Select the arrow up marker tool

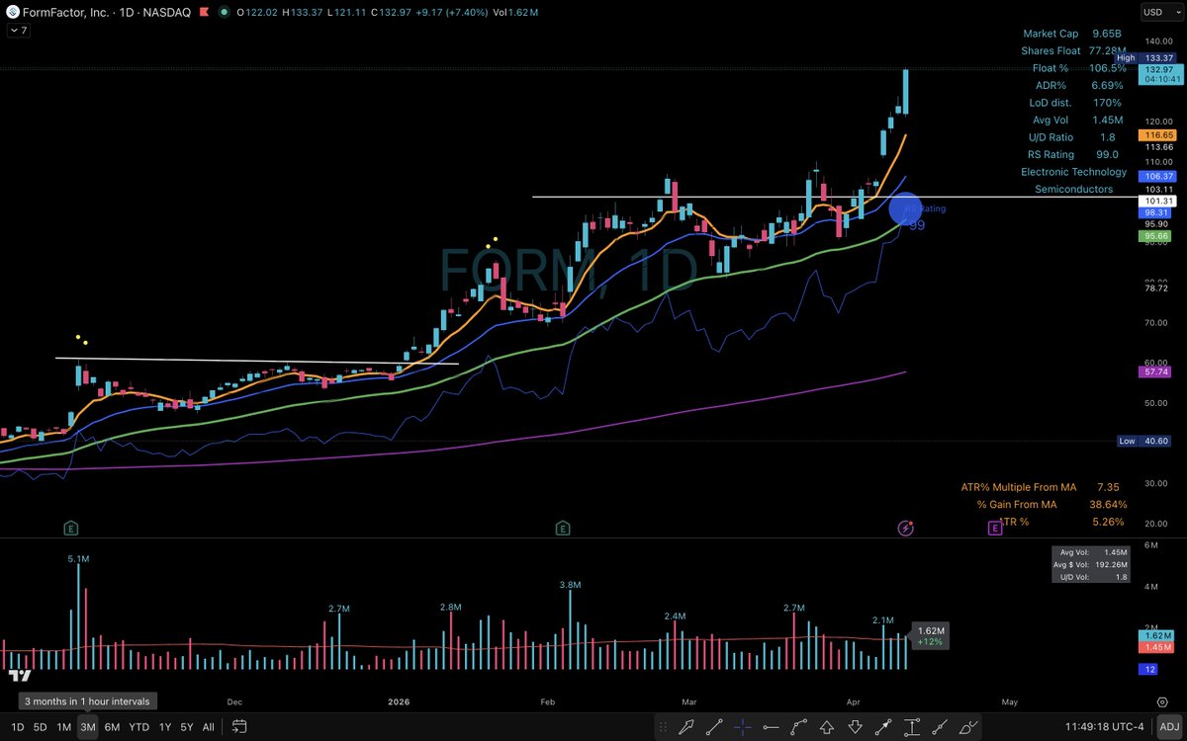tap(827, 727)
